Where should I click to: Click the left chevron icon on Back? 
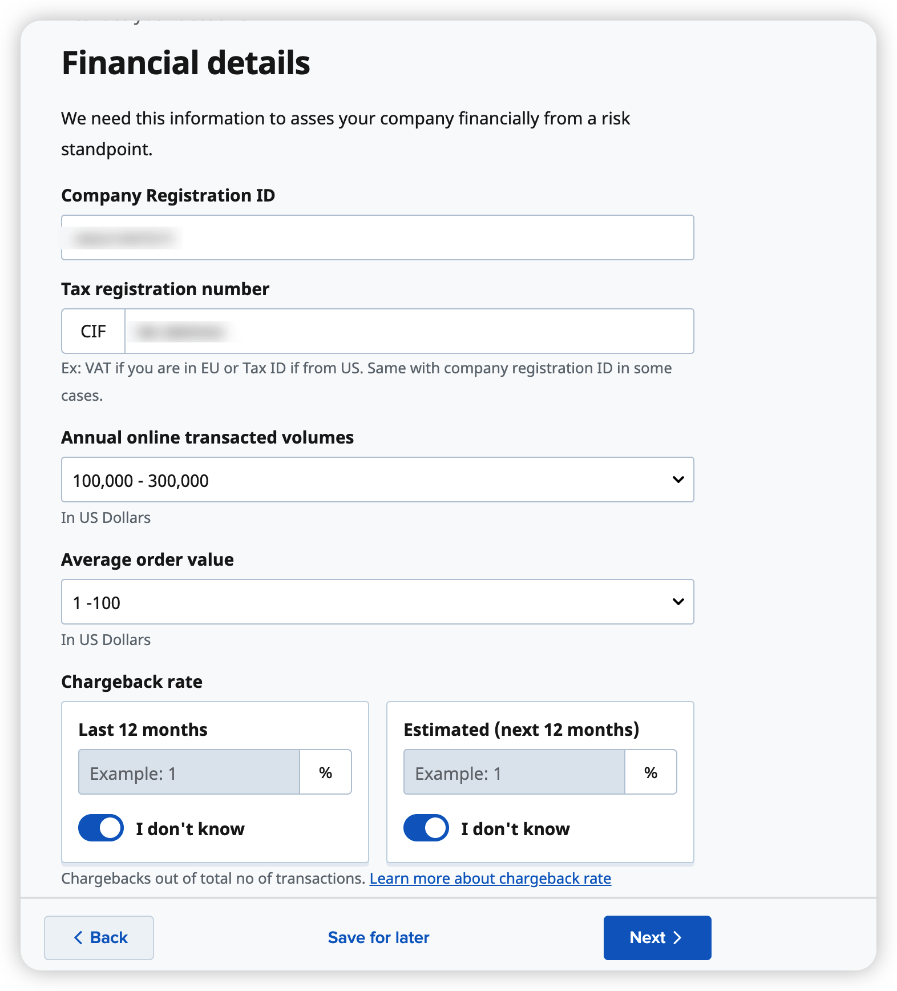coord(79,937)
